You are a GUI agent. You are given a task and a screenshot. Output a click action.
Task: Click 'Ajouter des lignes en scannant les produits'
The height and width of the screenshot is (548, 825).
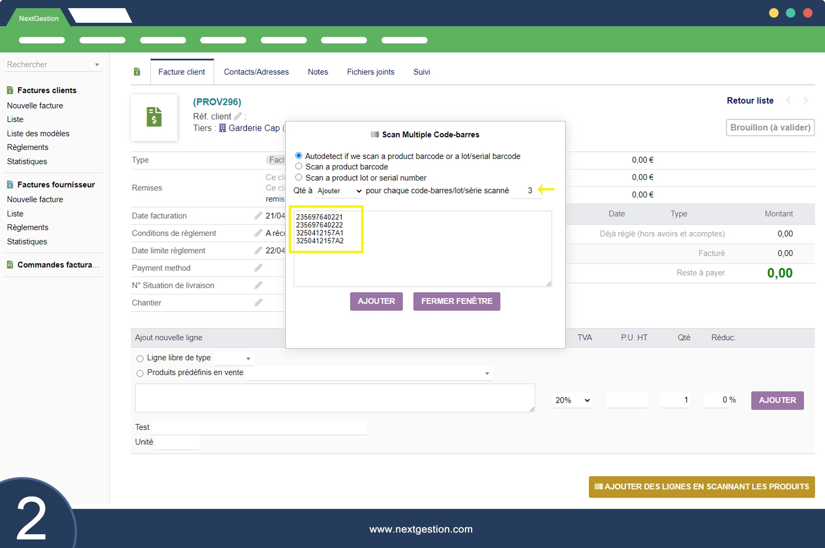pos(701,487)
